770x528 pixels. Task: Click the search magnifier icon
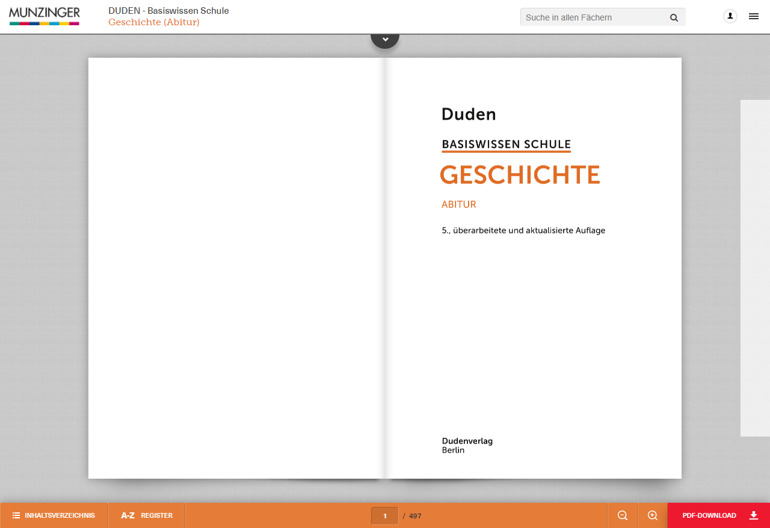coord(674,17)
